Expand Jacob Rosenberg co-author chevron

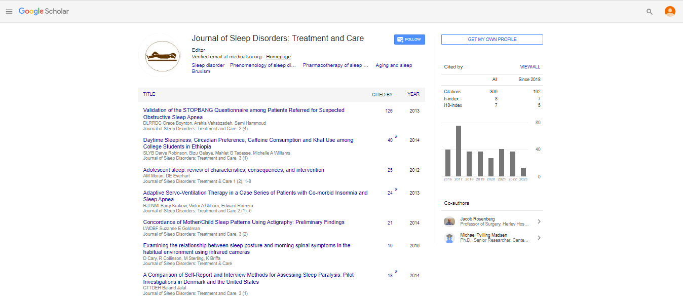click(x=539, y=221)
